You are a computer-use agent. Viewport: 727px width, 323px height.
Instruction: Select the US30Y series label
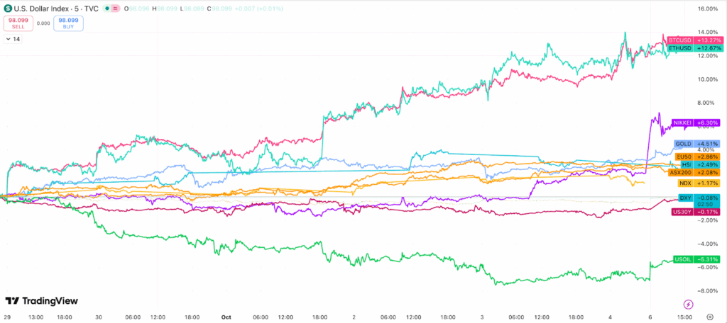pyautogui.click(x=681, y=211)
